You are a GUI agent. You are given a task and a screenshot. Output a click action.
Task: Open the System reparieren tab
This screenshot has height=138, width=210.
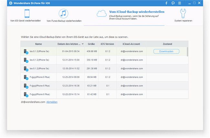pos(183,15)
